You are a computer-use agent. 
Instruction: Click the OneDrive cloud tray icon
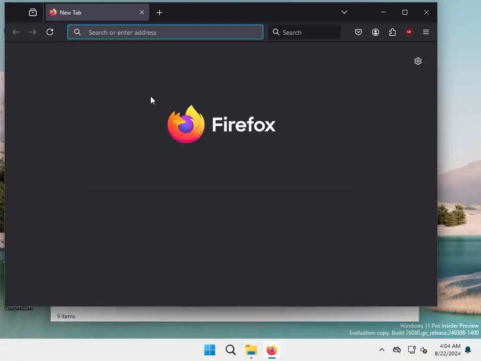(x=397, y=350)
